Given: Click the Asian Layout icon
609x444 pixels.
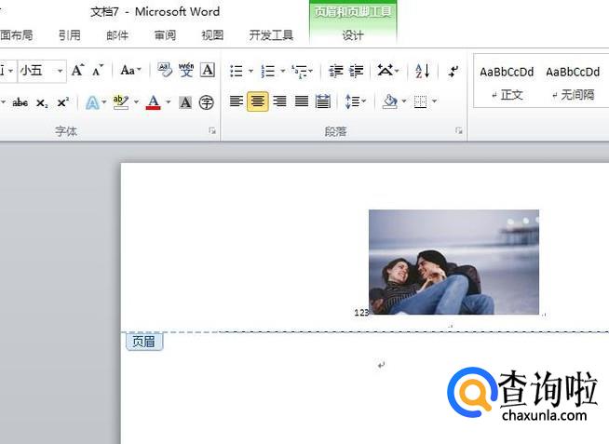Looking at the screenshot, I should pos(387,71).
